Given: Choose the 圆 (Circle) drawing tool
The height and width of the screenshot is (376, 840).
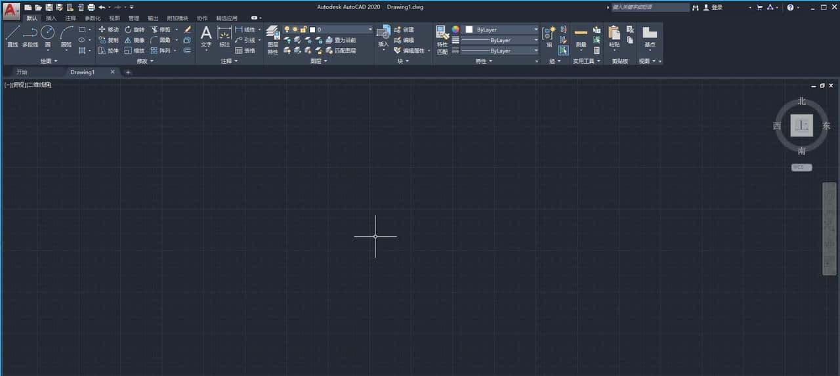Looking at the screenshot, I should point(47,37).
